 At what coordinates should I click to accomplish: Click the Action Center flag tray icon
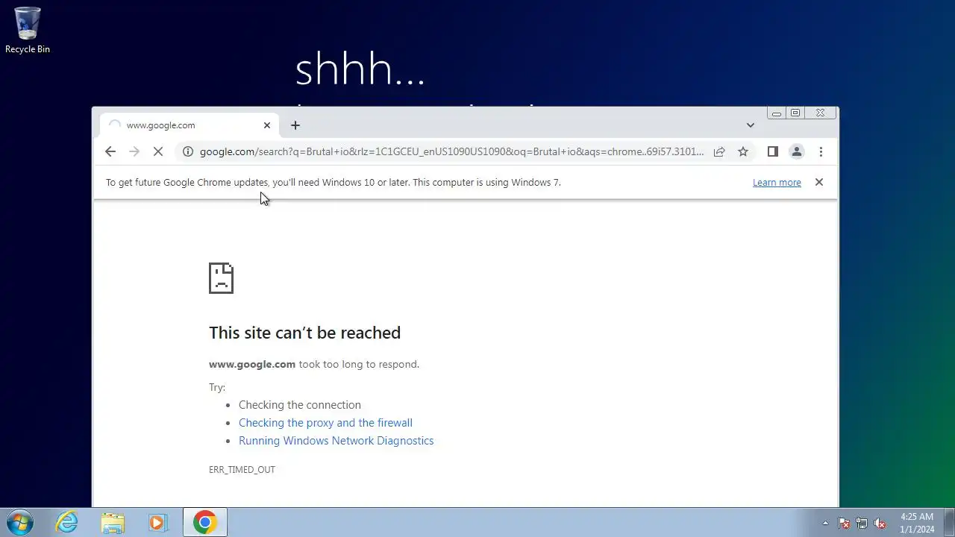point(844,523)
